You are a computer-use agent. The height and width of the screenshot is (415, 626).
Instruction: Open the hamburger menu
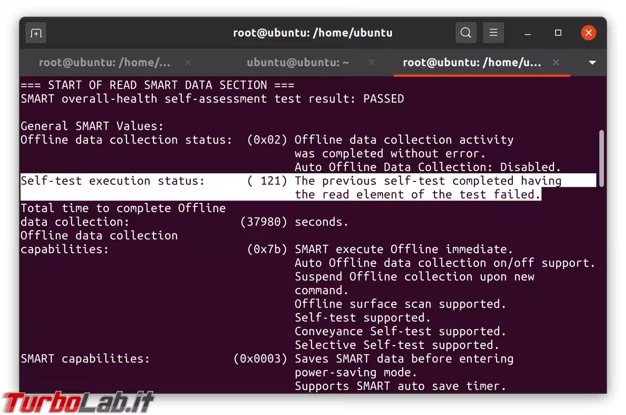click(493, 33)
